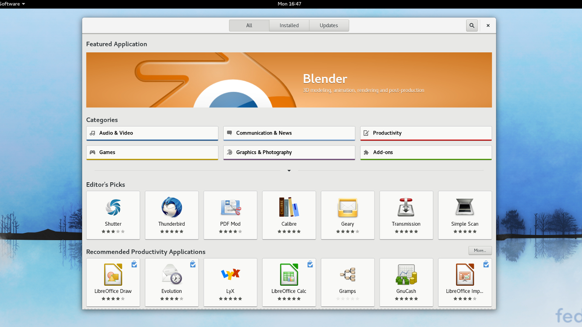Switch to the All tab
This screenshot has height=327, width=582.
[249, 26]
